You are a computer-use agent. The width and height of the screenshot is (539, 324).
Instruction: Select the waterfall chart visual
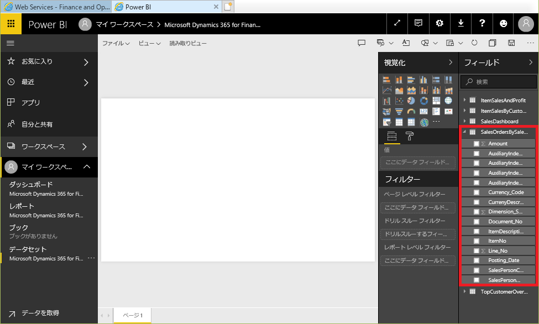(386, 101)
